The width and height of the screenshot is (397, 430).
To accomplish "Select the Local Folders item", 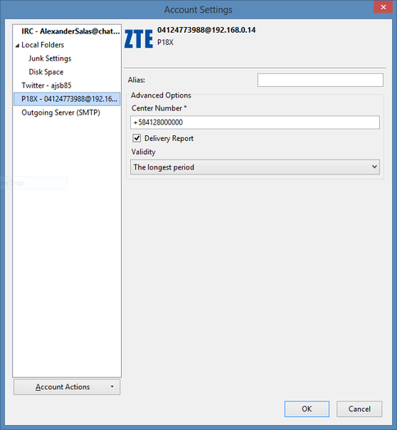I will 43,45.
